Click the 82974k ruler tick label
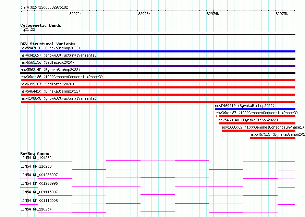The width and height of the screenshot is (305, 217). pyautogui.click(x=213, y=14)
